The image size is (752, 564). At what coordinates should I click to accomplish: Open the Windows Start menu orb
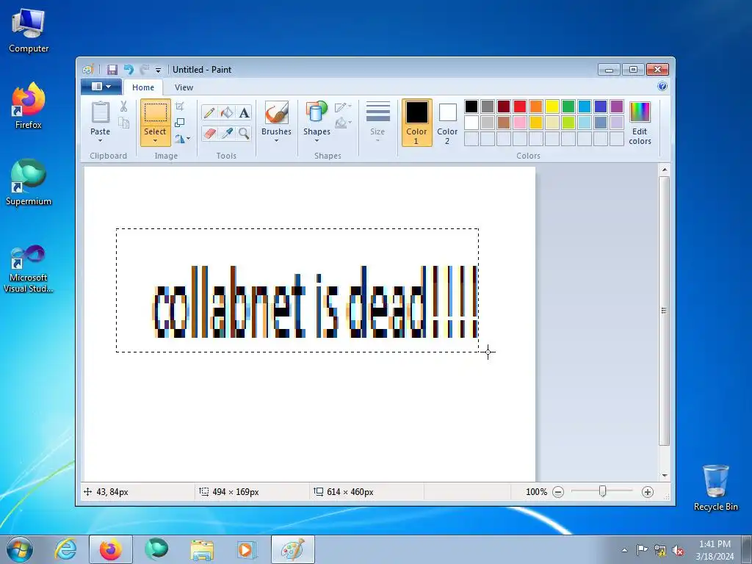(x=20, y=549)
